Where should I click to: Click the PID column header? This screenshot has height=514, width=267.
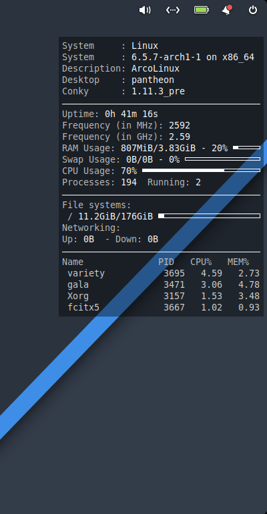[x=166, y=262]
